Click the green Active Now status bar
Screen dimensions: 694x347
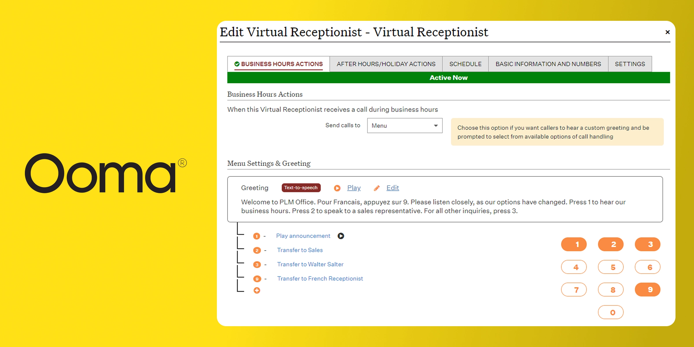pyautogui.click(x=448, y=77)
